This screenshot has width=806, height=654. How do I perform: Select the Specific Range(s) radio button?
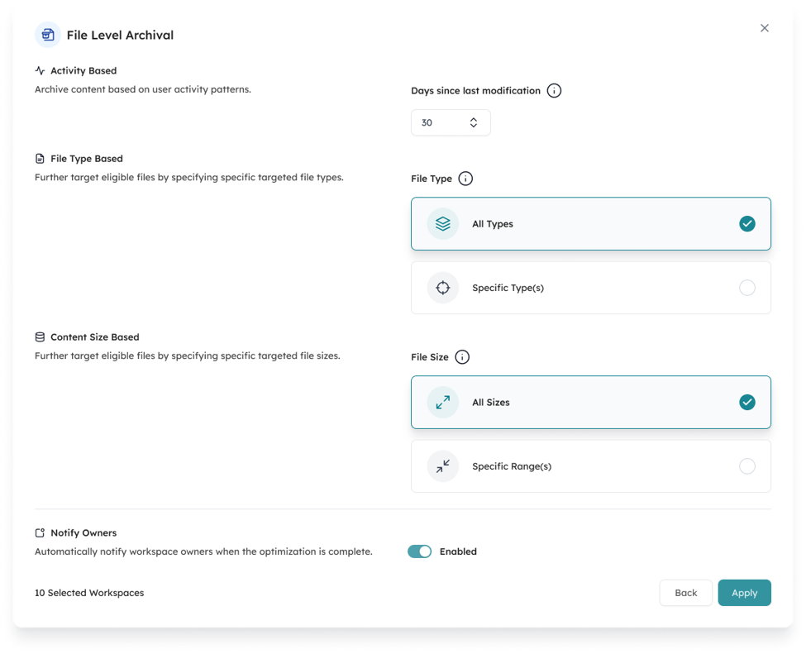(746, 466)
